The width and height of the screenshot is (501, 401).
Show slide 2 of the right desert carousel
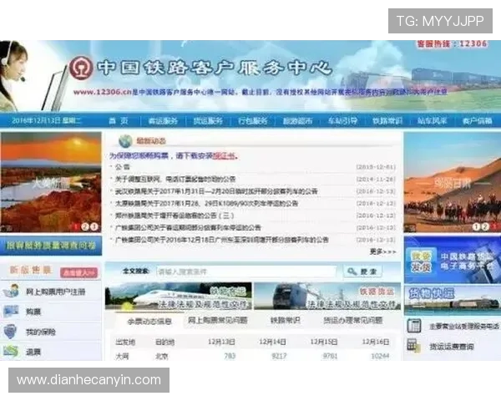click(x=485, y=226)
